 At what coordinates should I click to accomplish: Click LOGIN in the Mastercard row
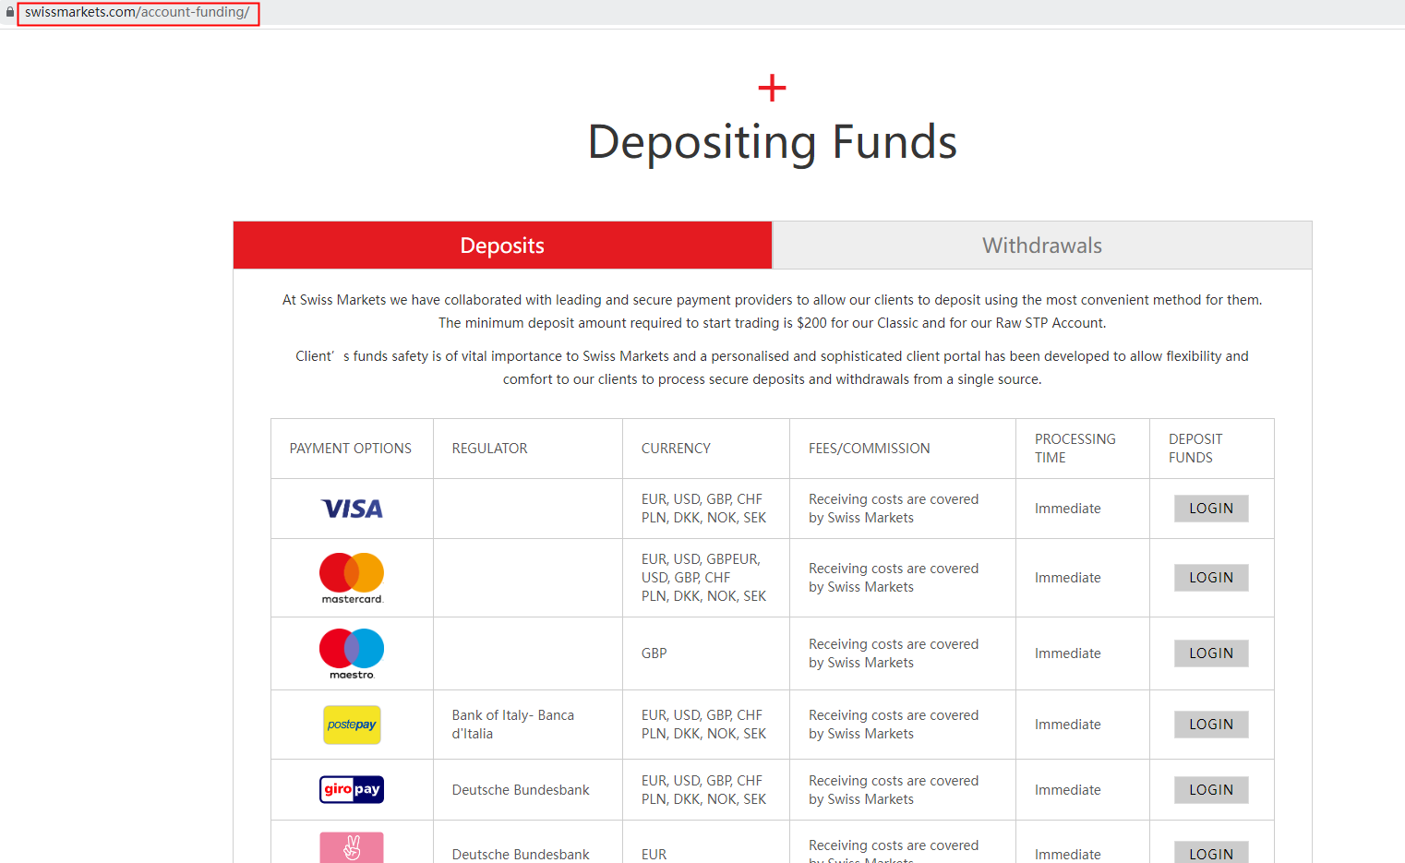(1211, 578)
